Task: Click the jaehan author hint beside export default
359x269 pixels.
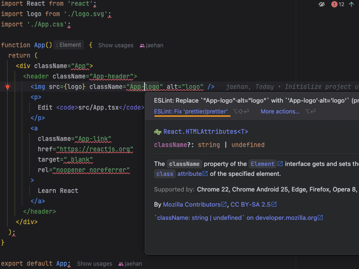Action: click(x=130, y=263)
